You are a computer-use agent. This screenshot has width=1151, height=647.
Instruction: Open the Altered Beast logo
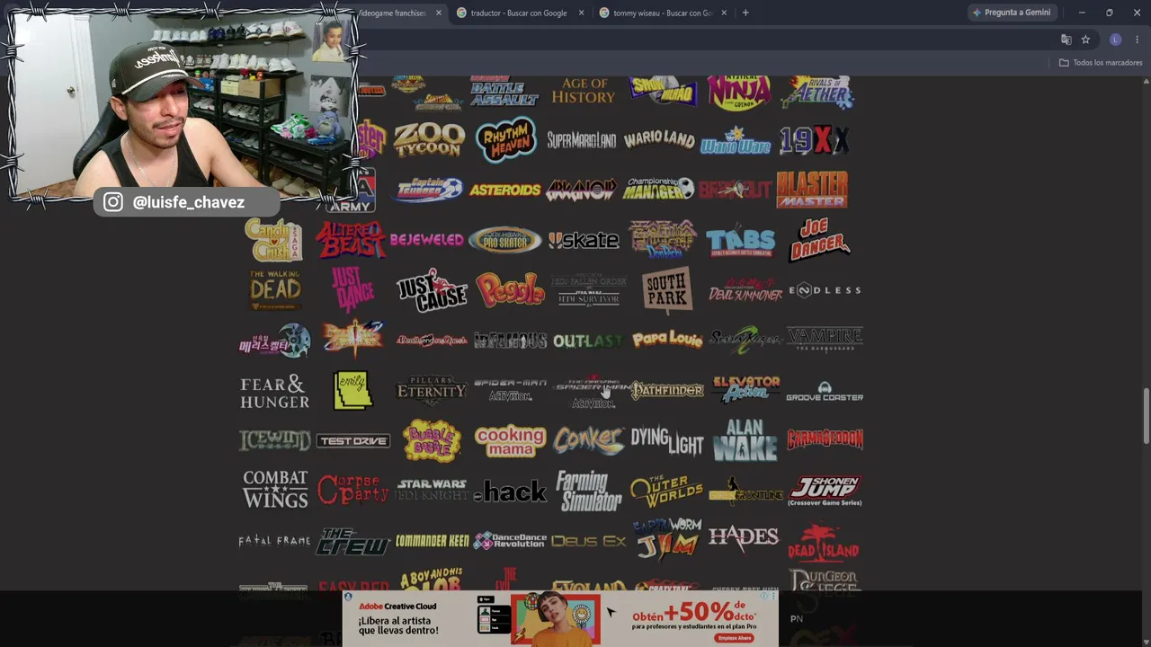pos(351,239)
